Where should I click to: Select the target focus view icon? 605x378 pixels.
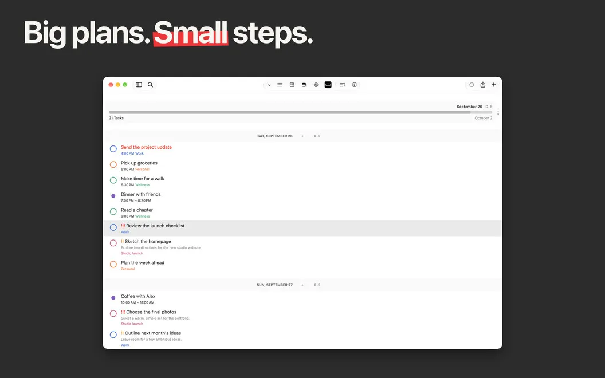316,85
